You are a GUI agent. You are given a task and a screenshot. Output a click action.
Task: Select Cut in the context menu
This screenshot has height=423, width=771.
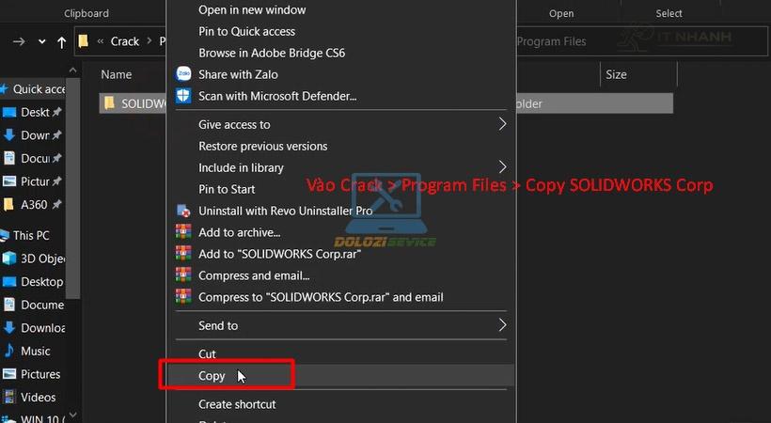tap(208, 353)
